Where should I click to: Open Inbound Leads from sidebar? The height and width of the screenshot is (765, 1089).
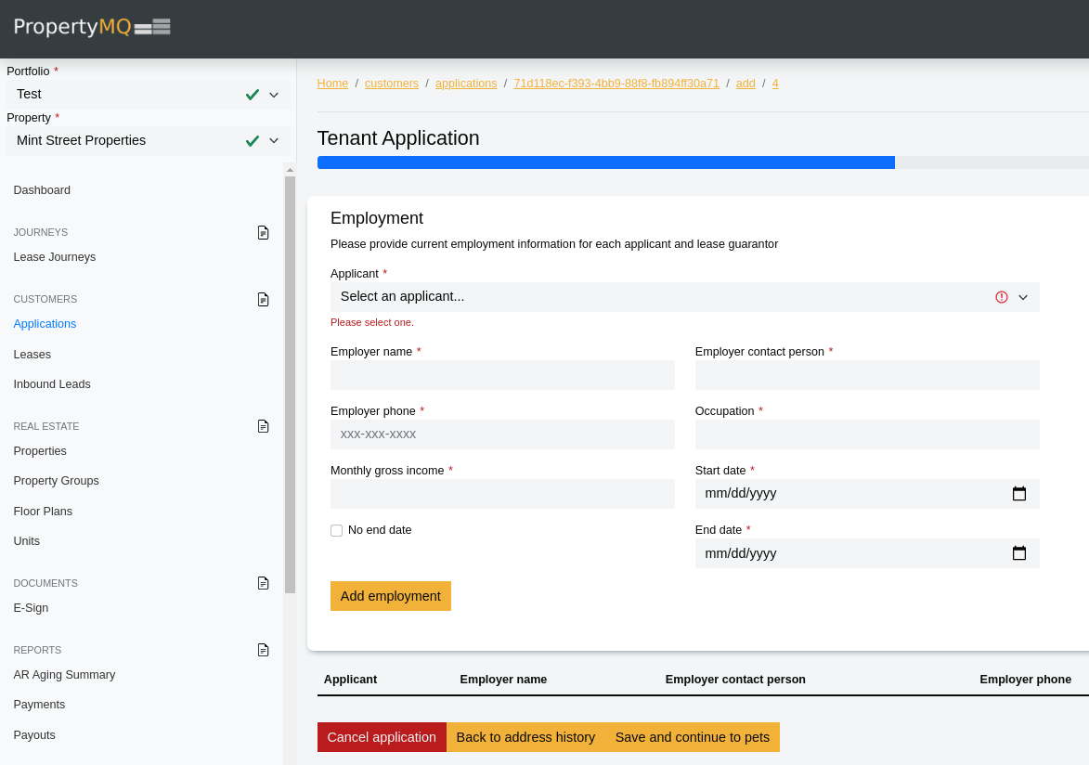point(52,384)
